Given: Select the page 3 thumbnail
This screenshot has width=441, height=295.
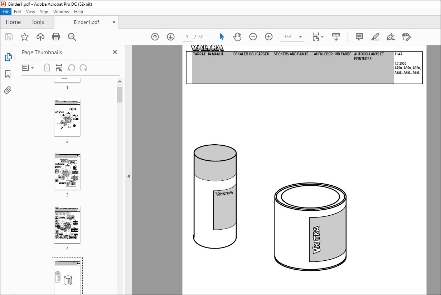Looking at the screenshot, I should tap(67, 171).
